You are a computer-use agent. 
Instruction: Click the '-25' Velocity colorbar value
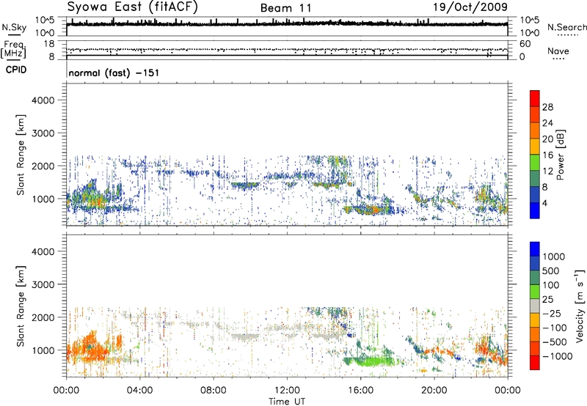click(x=551, y=313)
